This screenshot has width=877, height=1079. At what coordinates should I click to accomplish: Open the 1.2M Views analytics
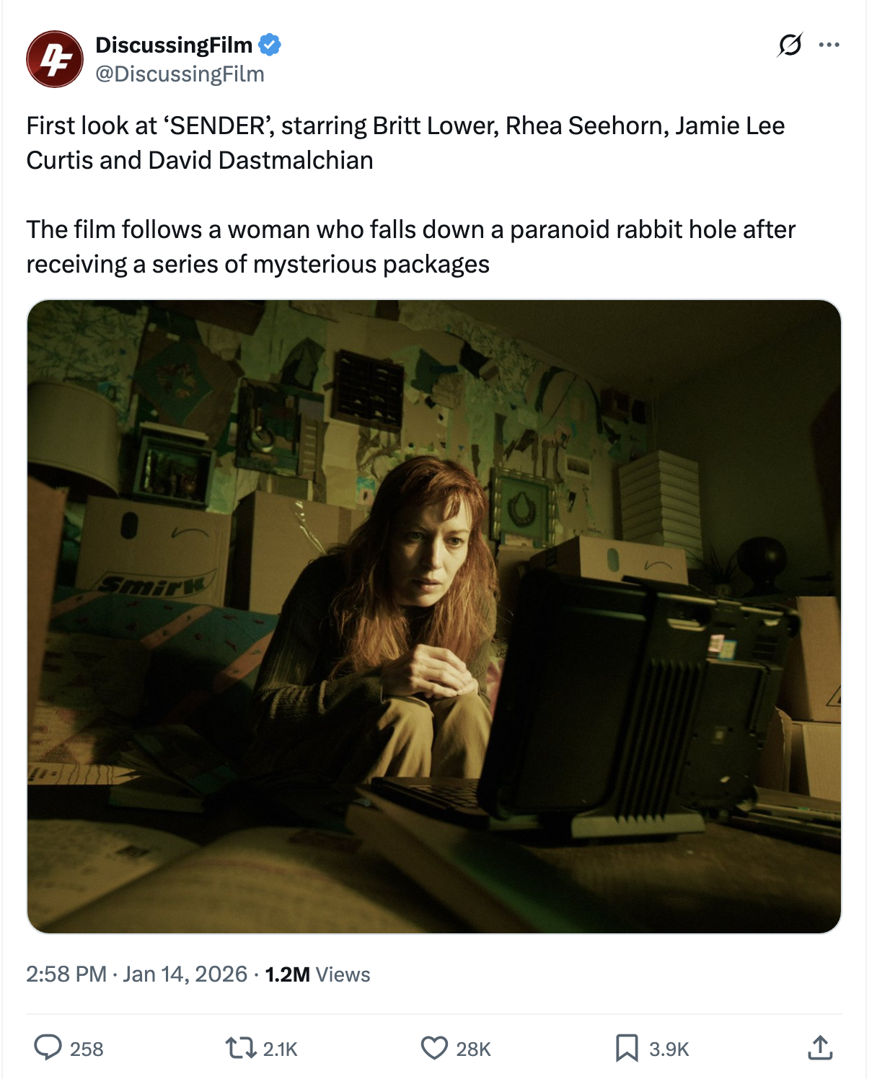click(x=317, y=974)
